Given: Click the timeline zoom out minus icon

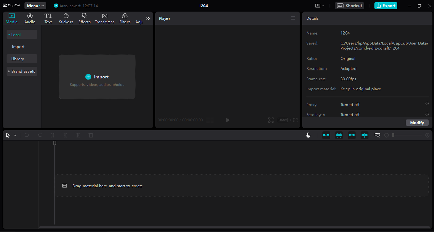Looking at the screenshot, I should 387,135.
